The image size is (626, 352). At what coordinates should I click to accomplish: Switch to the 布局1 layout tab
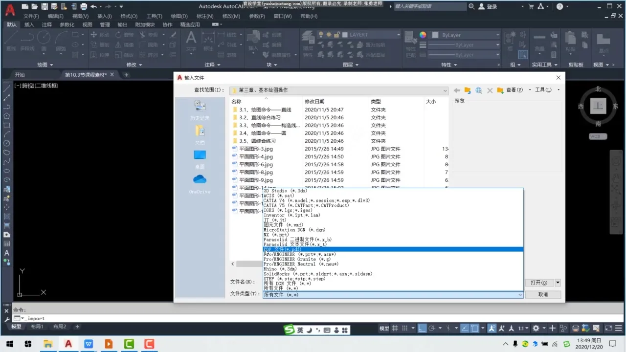[37, 327]
